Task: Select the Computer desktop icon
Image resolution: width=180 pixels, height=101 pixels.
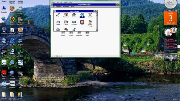Action: (x=4, y=10)
